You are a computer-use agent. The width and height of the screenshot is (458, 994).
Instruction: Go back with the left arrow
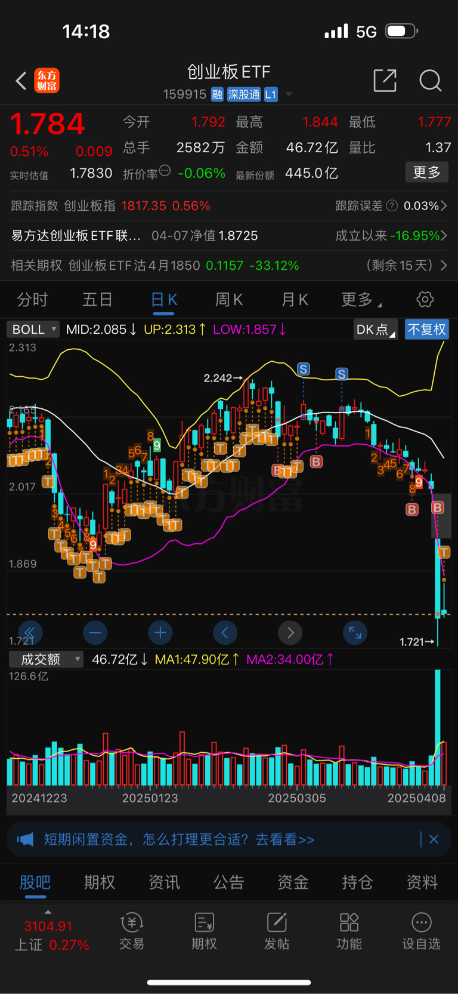(x=21, y=81)
